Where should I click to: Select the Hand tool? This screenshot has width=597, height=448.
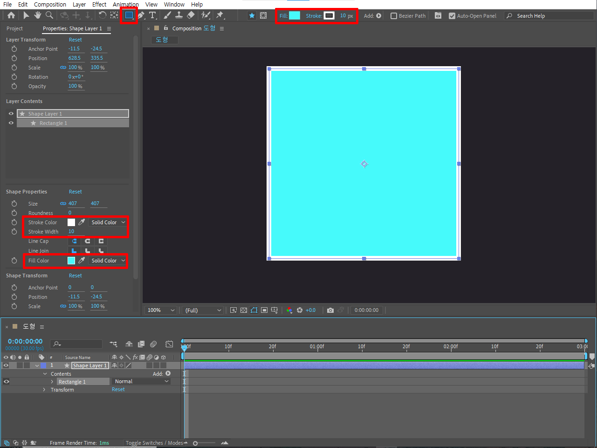38,15
